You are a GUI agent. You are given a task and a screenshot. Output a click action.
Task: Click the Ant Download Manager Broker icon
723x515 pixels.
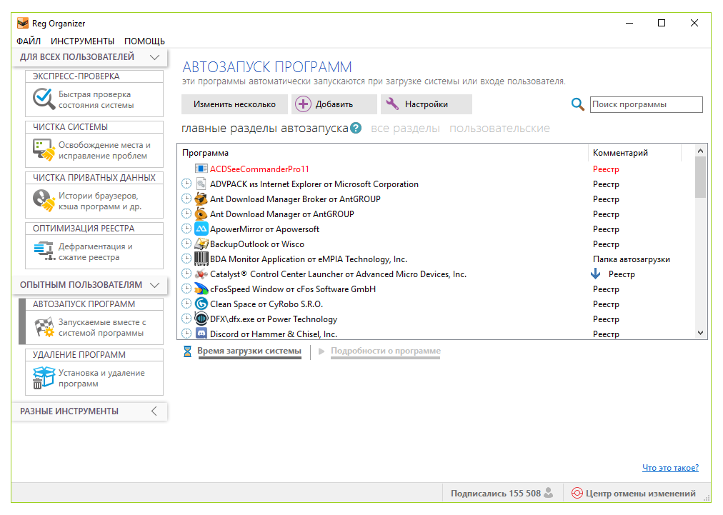click(x=201, y=199)
